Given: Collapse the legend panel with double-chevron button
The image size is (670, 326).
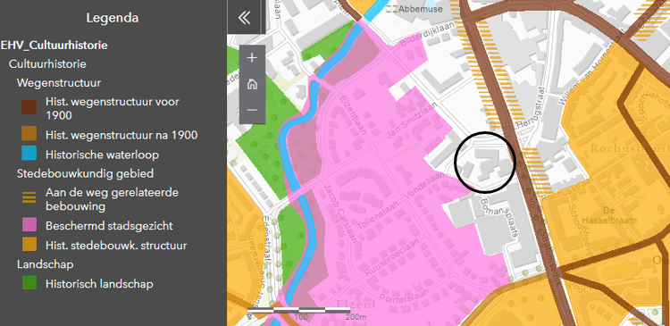Looking at the screenshot, I should pos(244,18).
